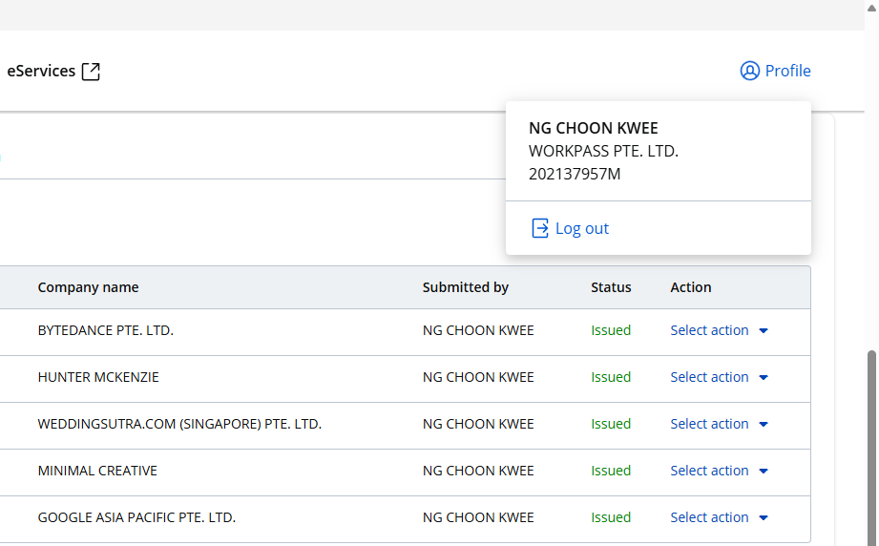Select the BYTEDANCE PTE. LTD. company name

pos(105,330)
